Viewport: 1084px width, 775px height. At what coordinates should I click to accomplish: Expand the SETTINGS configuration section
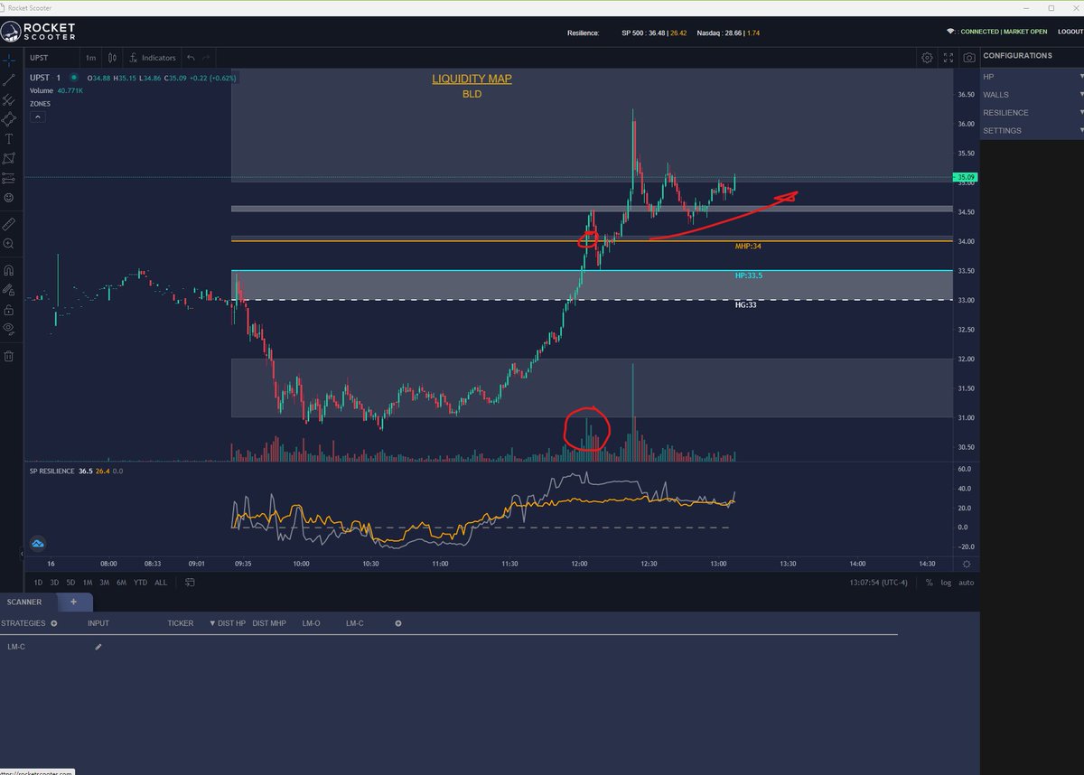coord(1032,131)
